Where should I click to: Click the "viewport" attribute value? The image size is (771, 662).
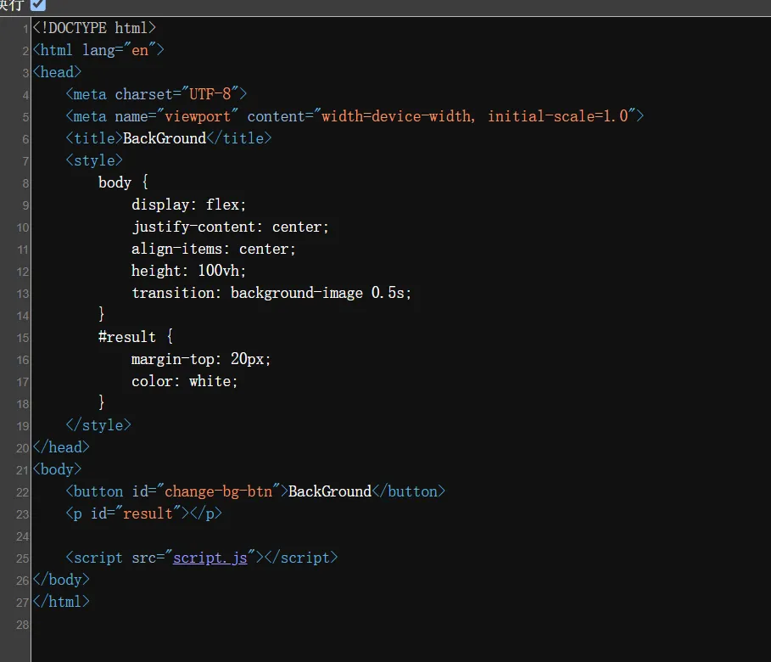198,115
